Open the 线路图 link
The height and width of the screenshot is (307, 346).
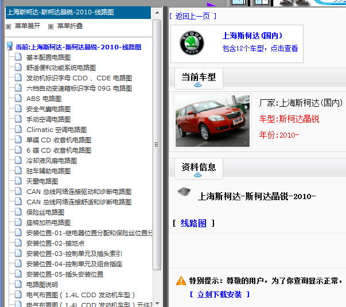pyautogui.click(x=193, y=223)
